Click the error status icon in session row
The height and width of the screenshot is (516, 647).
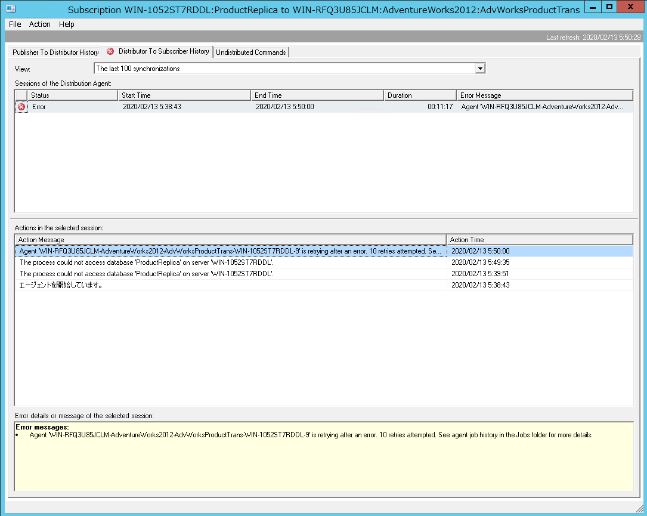(21, 107)
